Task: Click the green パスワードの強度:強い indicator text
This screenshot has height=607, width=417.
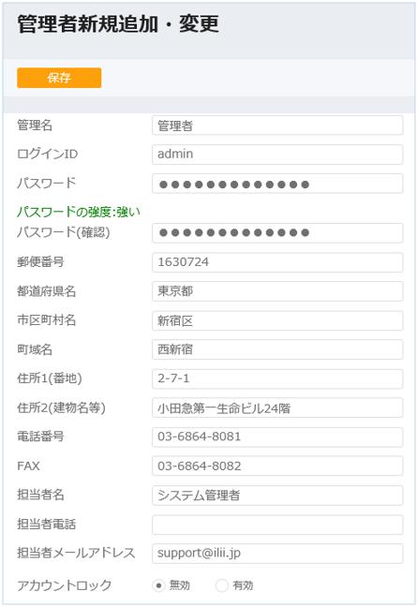Action: point(79,212)
